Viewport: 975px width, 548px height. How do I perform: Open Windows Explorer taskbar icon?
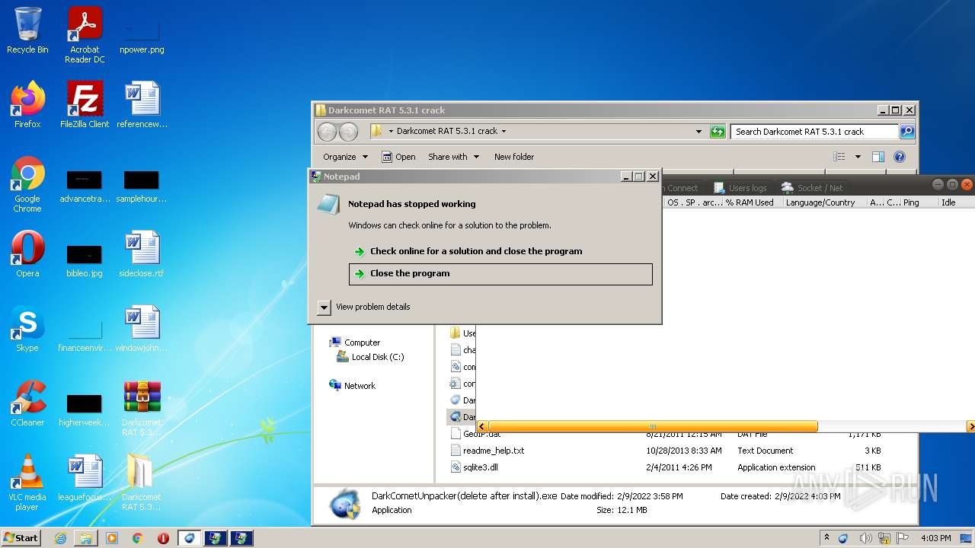86,538
